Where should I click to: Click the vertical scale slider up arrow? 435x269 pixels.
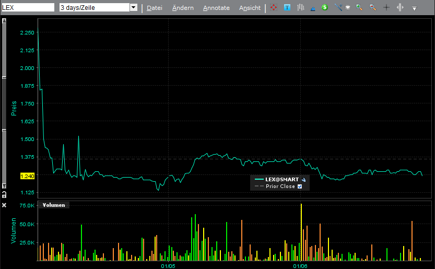coord(4,21)
